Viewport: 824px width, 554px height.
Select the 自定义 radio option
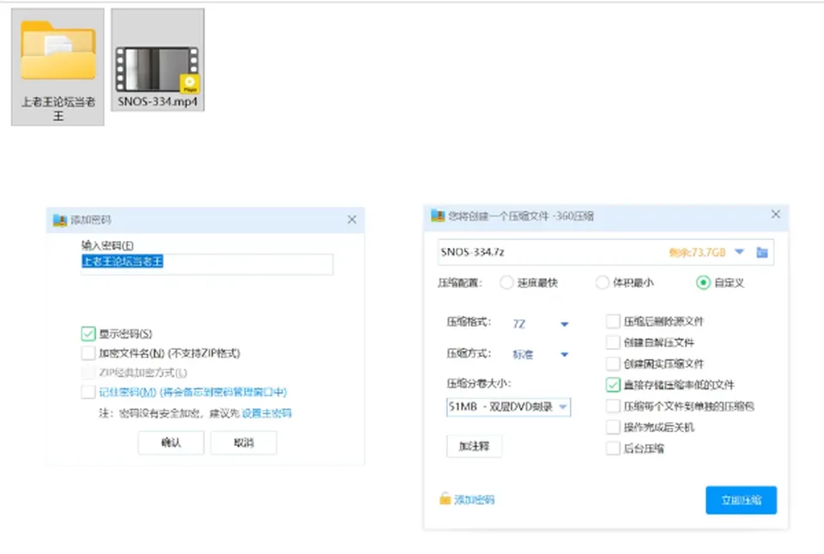(x=703, y=283)
